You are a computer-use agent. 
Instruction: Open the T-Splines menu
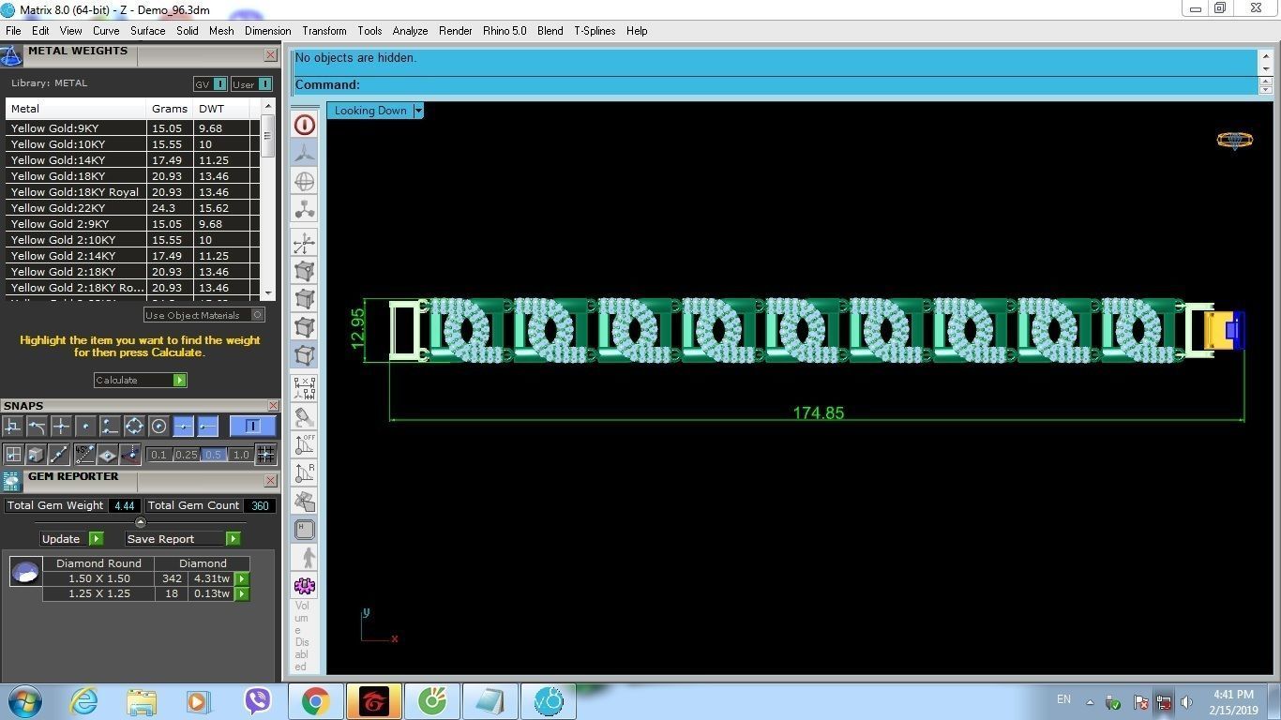595,31
